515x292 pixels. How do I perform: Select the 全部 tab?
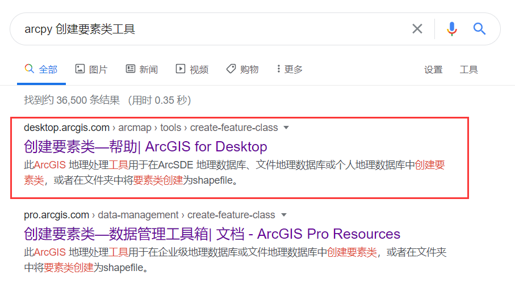(41, 70)
